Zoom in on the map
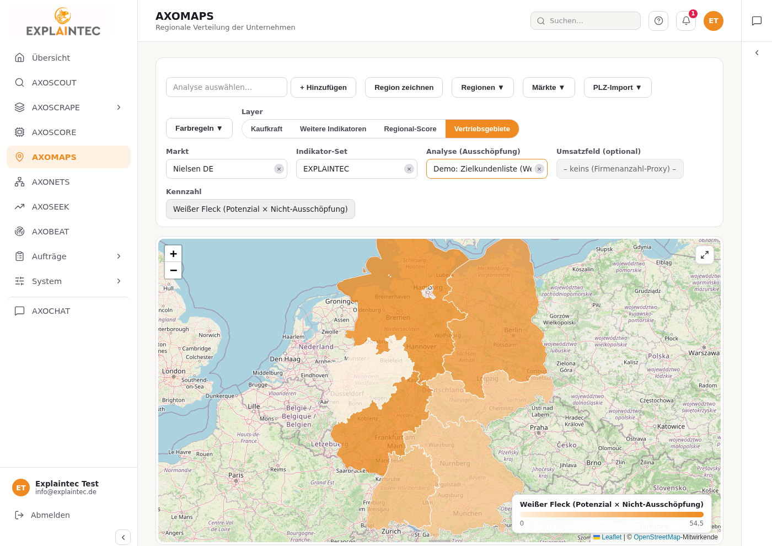The image size is (772, 546). [173, 254]
